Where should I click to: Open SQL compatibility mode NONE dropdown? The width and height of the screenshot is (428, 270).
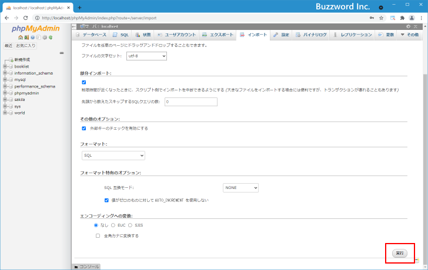[240, 188]
